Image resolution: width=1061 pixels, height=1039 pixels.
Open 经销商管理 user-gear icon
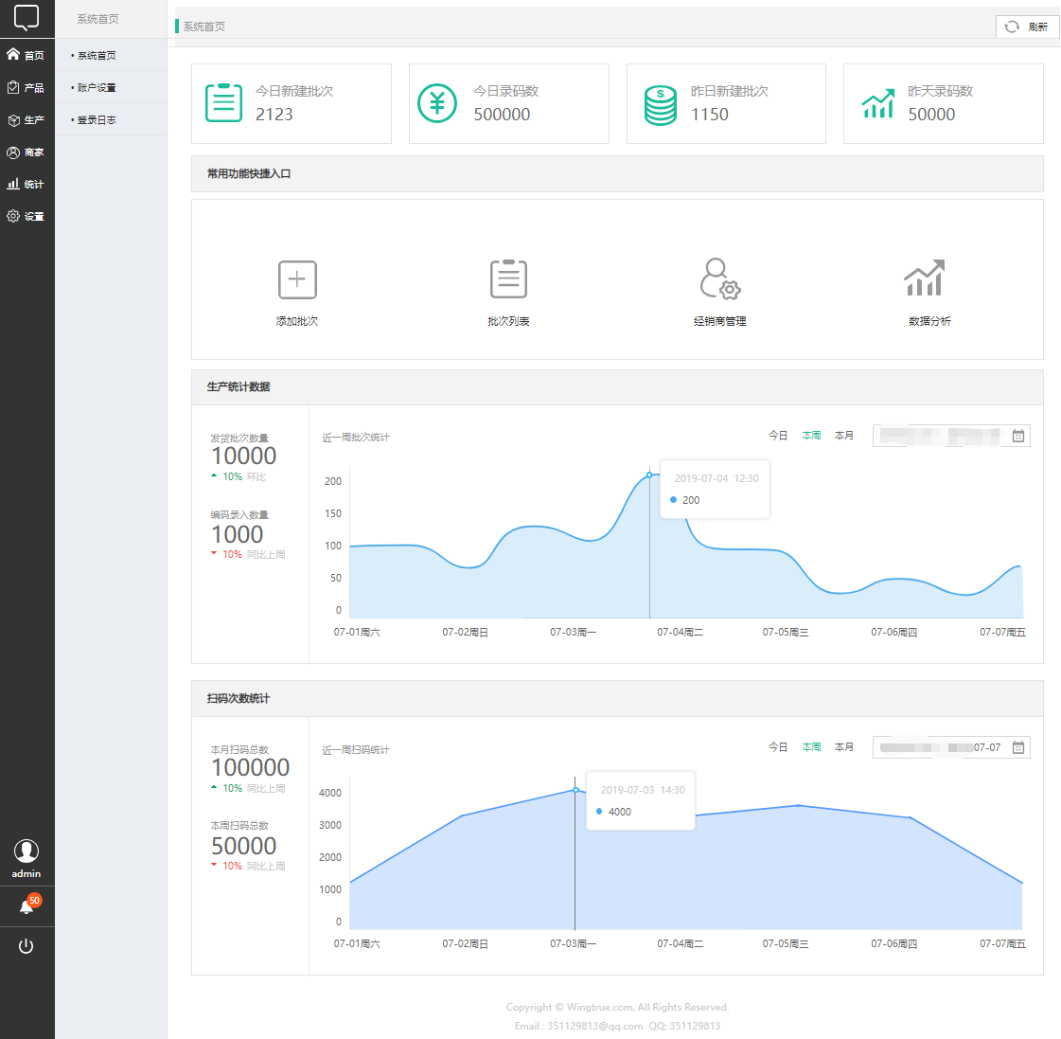[x=719, y=279]
